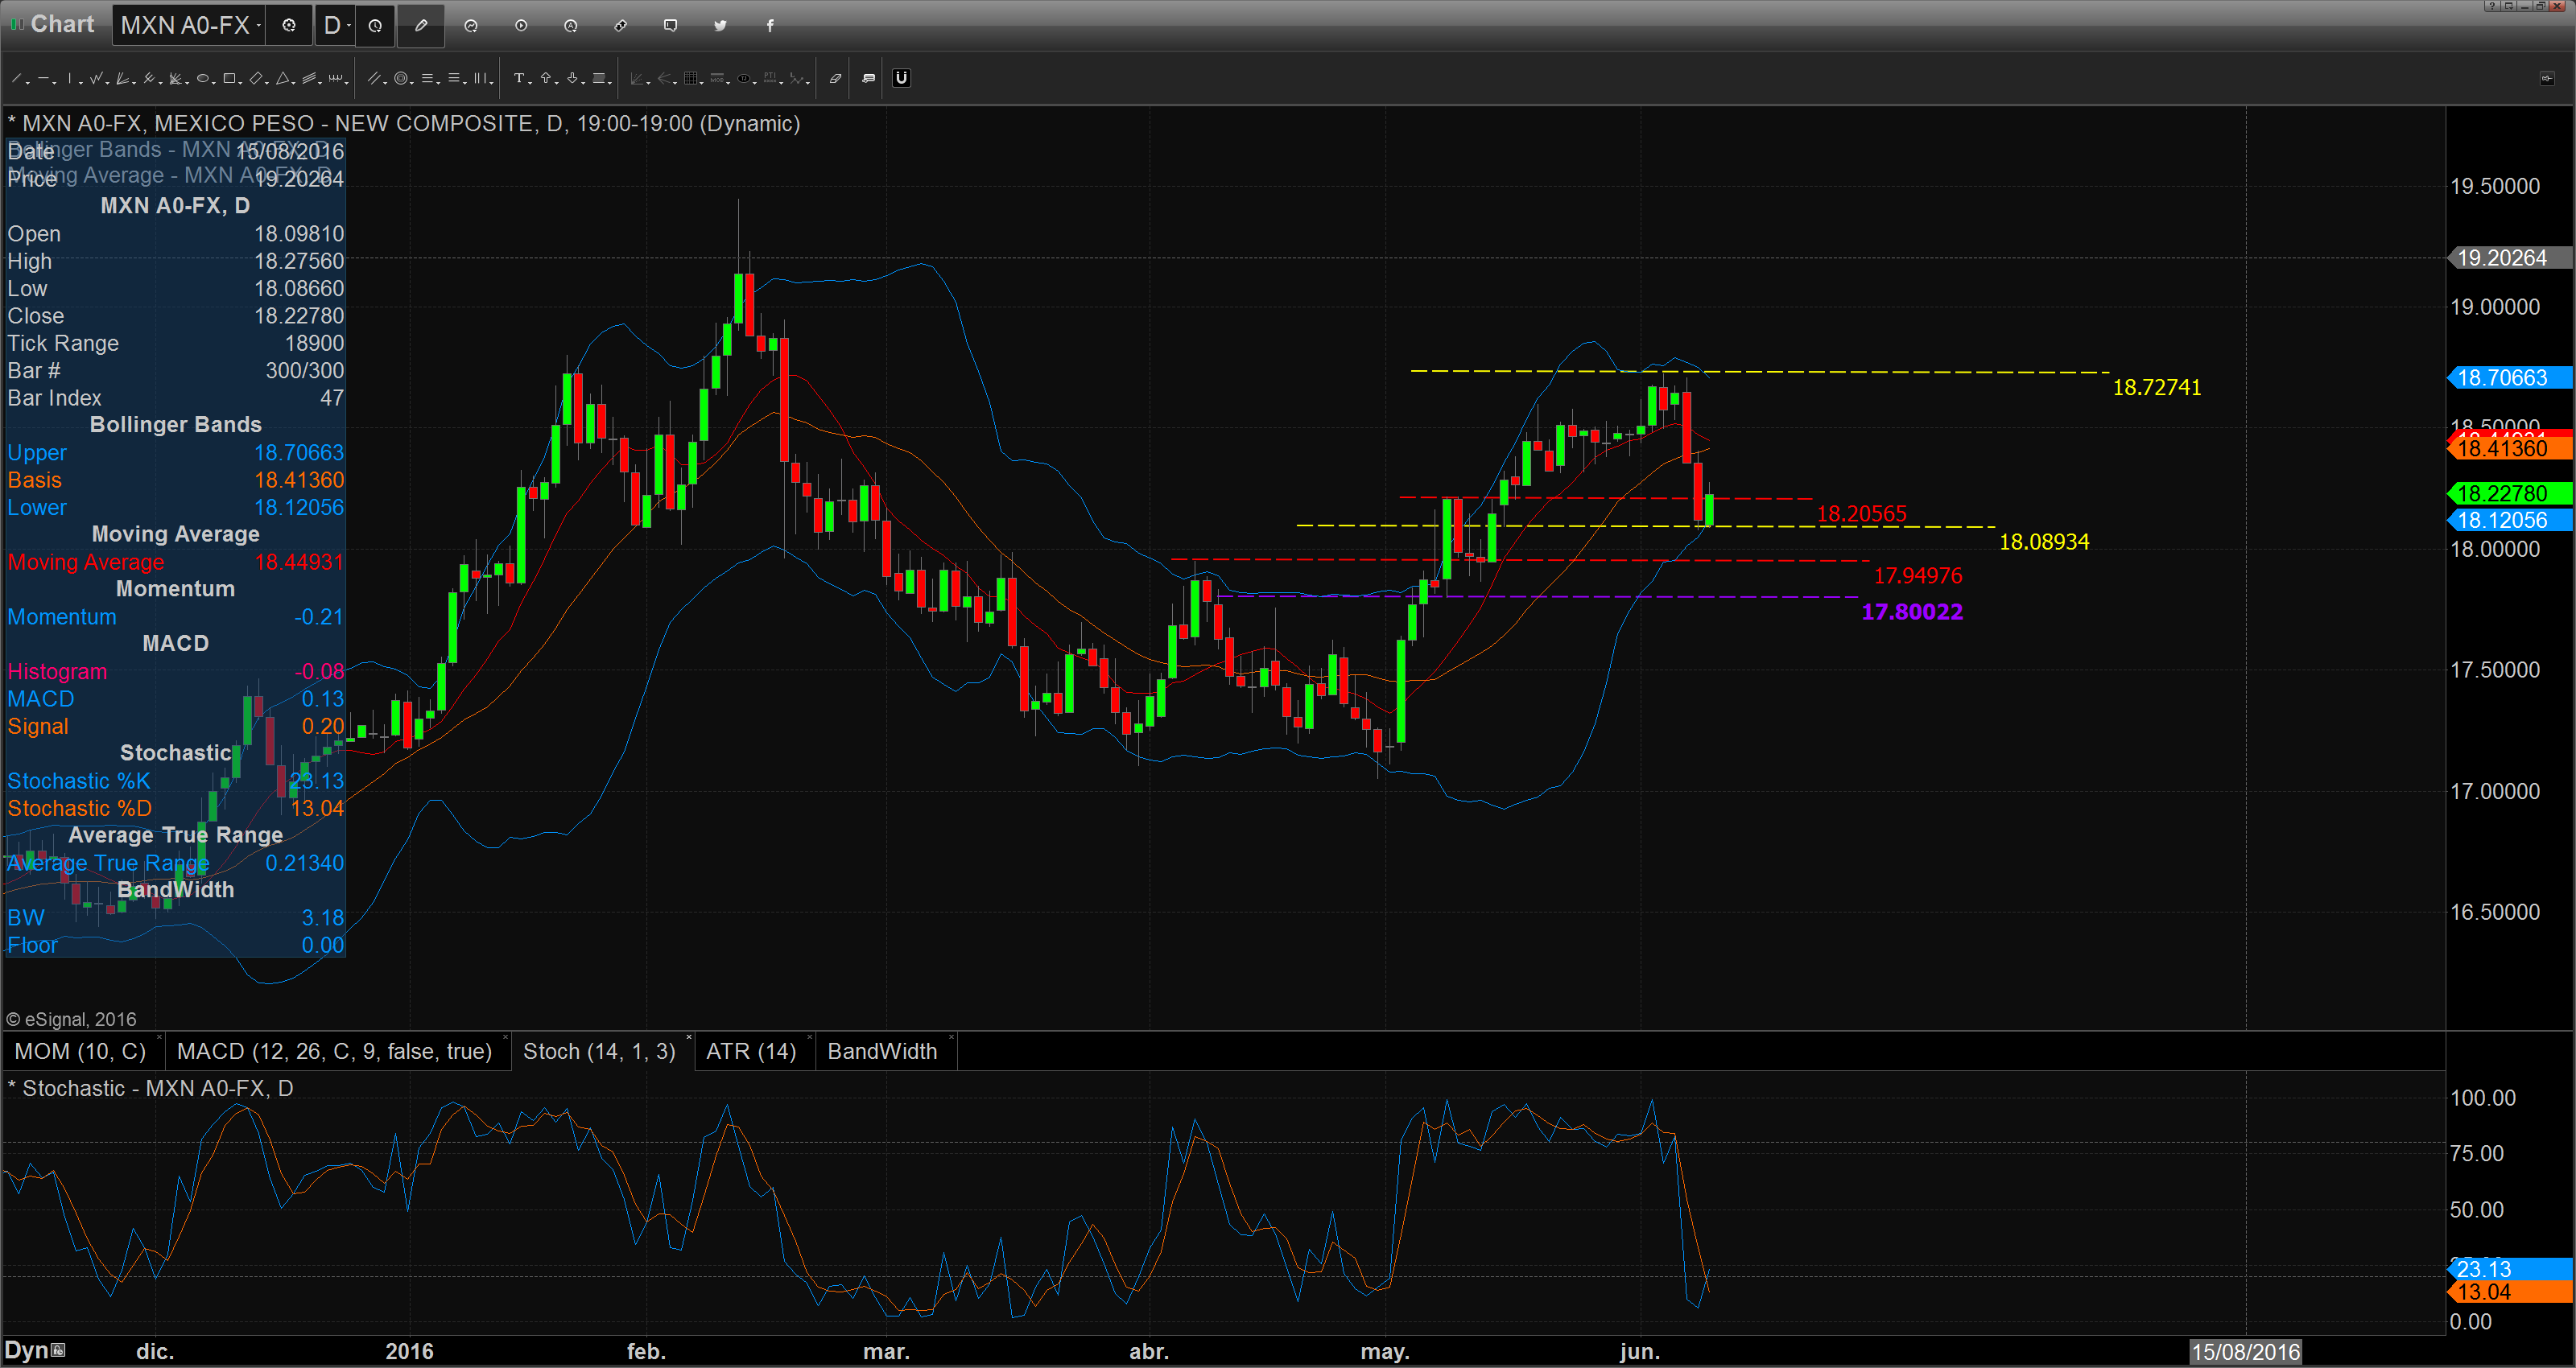Select the up arrow marker tool
Viewport: 2576px width, 1368px height.
pyautogui.click(x=546, y=78)
